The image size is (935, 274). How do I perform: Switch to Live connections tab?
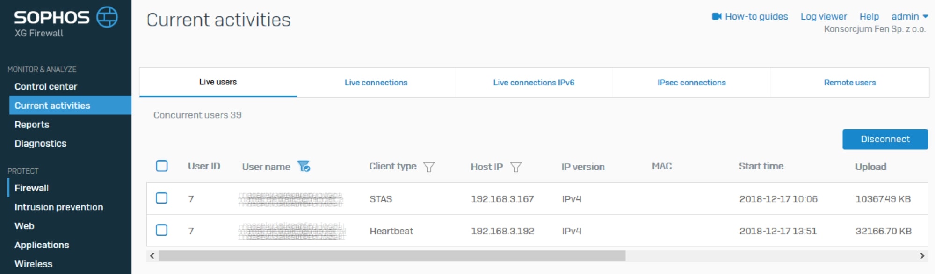[376, 83]
